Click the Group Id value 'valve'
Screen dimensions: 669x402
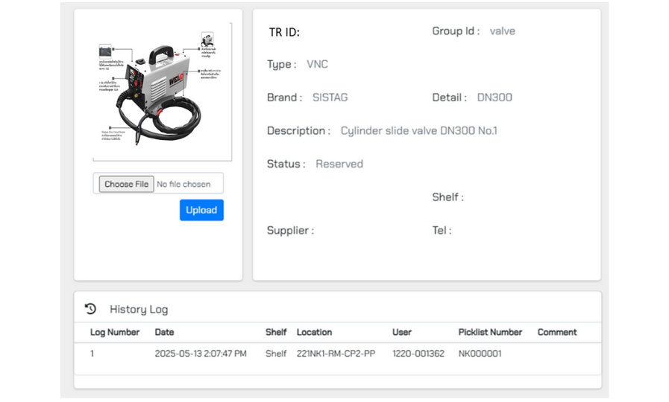502,31
